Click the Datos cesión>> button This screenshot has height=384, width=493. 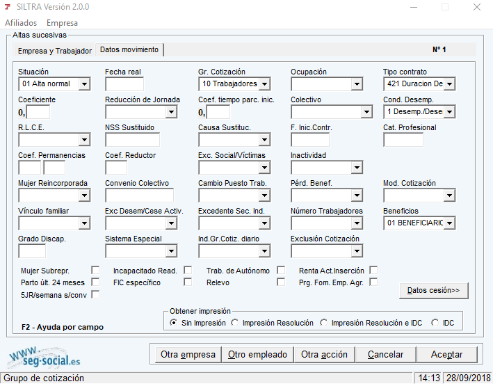tap(433, 290)
